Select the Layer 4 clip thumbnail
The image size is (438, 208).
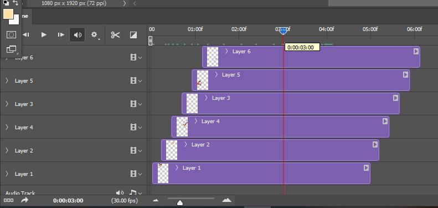182,126
